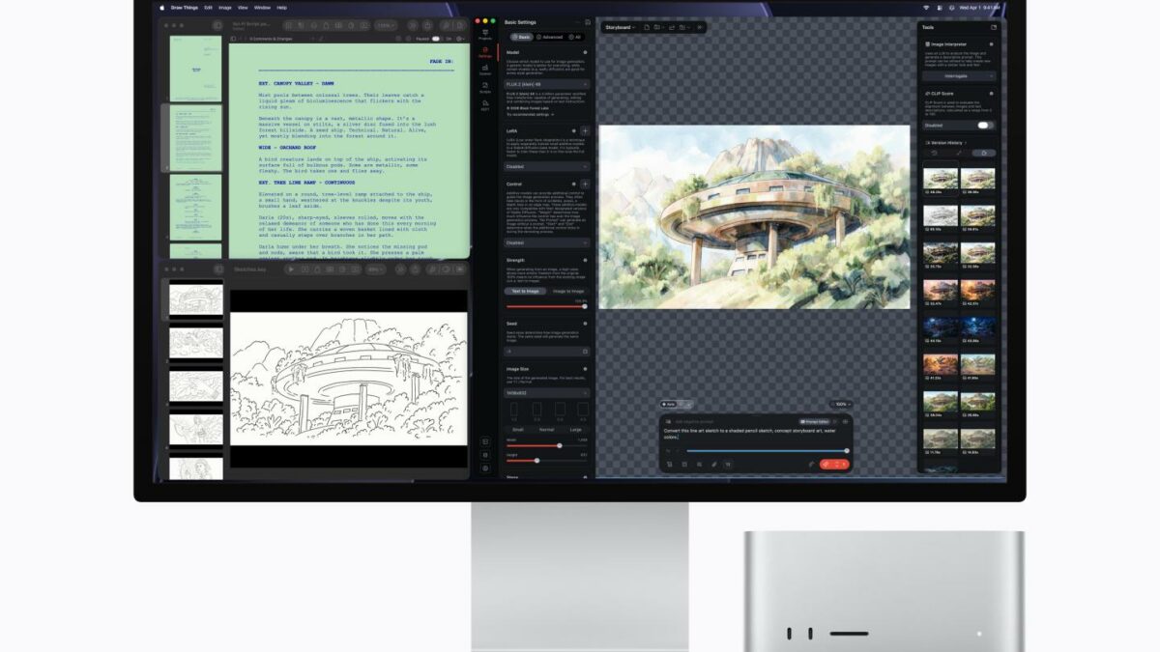Switch to the All settings tab
This screenshot has height=652, width=1160.
[x=577, y=37]
